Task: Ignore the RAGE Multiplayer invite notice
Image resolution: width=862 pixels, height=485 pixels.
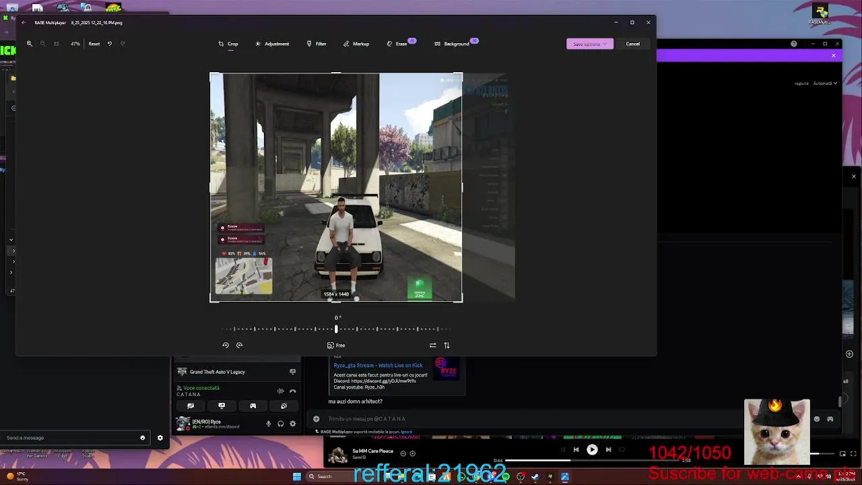Action: click(406, 432)
